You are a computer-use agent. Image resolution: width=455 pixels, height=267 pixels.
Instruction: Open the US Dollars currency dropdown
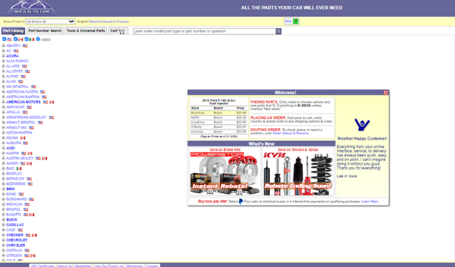[50, 22]
